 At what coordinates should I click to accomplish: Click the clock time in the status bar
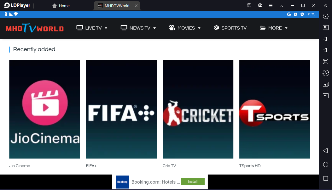pyautogui.click(x=311, y=14)
